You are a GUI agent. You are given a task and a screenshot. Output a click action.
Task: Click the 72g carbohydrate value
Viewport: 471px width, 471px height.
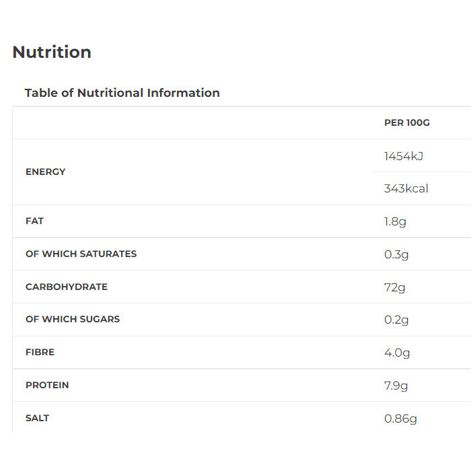click(394, 287)
